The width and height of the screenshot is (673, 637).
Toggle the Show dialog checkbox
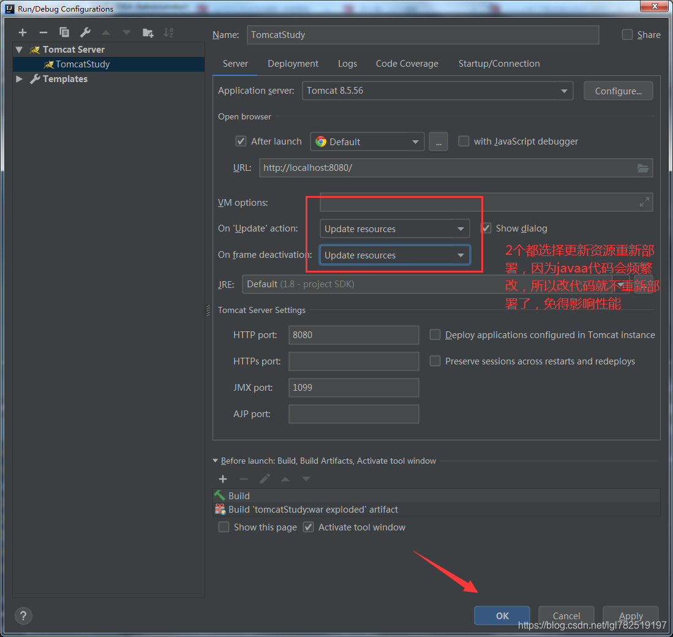486,228
